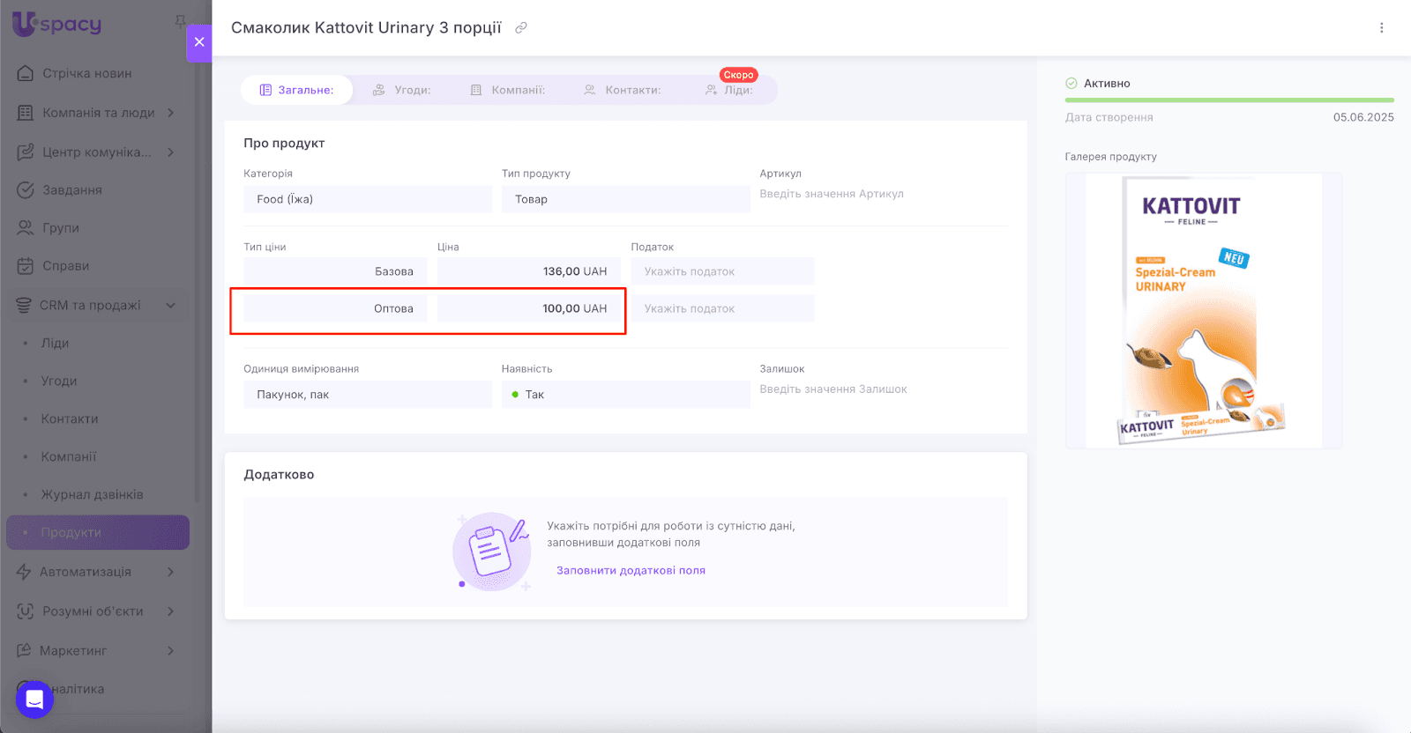Image resolution: width=1411 pixels, height=733 pixels.
Task: Click the Групи people icon in sidebar
Action: pos(26,228)
